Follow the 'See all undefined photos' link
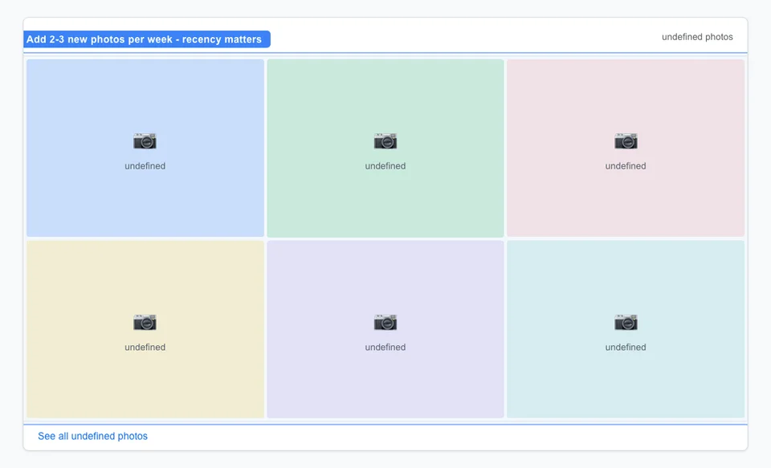Screen dimensions: 771x468 (92, 436)
